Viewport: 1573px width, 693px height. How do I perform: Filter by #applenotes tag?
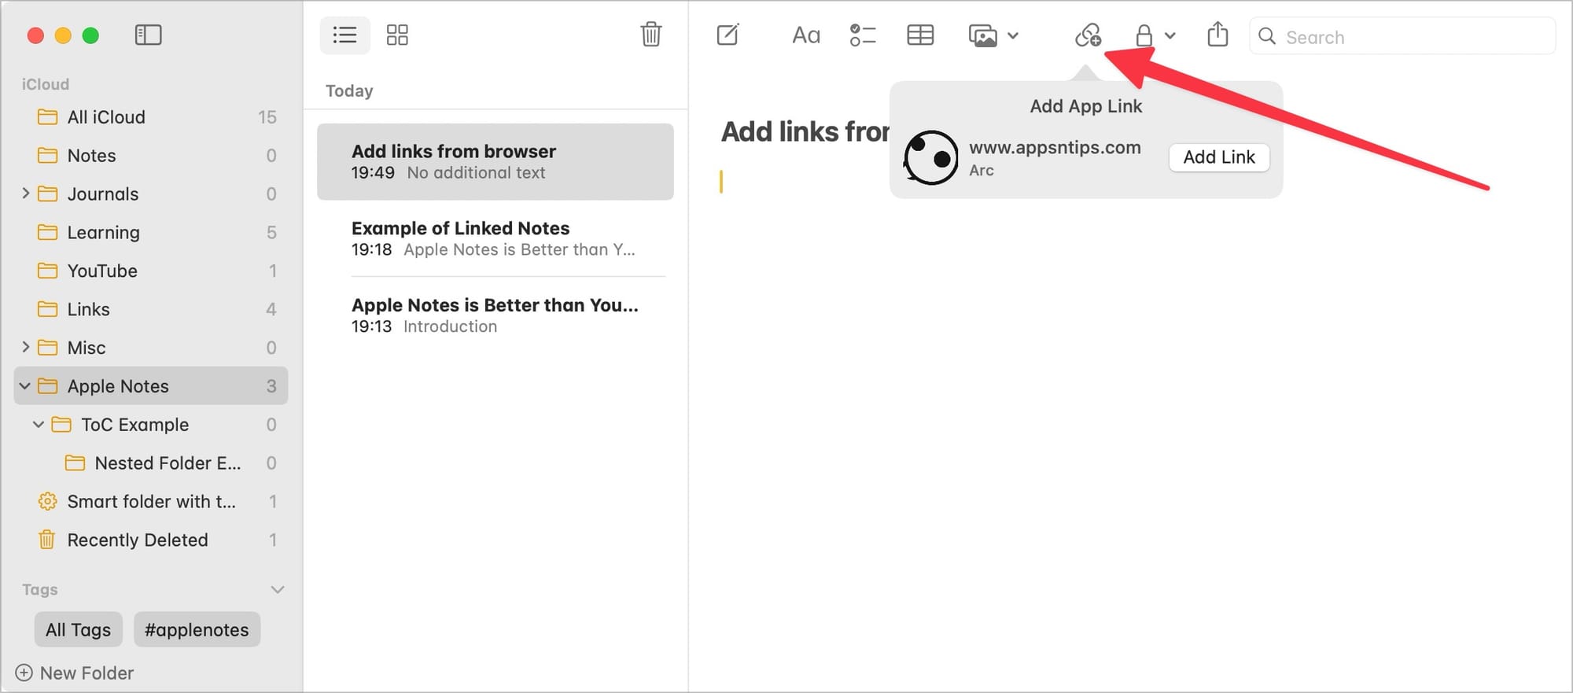197,629
